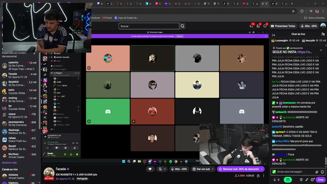Share your screen in Discord voice panel
Viewport: 327px width, 184px height.
tap(56, 148)
